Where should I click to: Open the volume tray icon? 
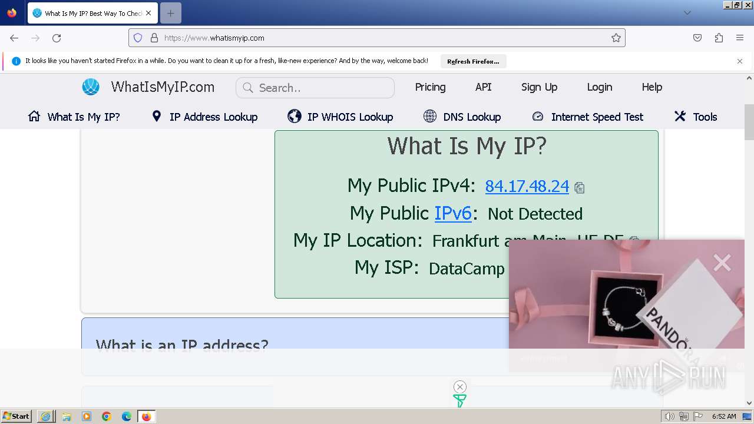[x=669, y=416]
